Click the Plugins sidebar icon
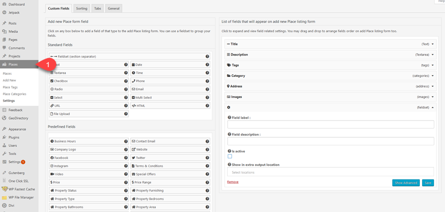 click(x=4, y=137)
